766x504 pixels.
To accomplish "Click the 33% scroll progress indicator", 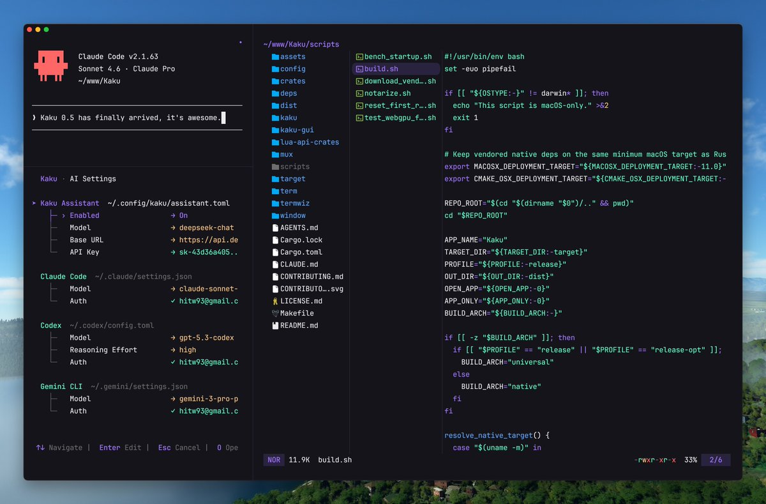I will [x=690, y=459].
